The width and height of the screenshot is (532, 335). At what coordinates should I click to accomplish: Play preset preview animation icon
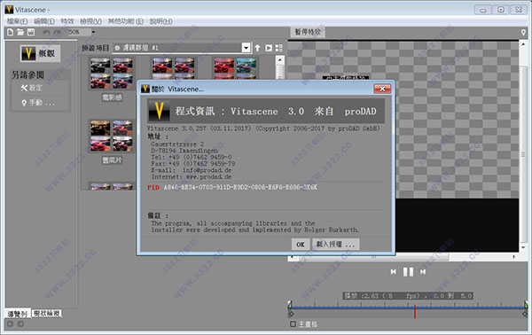[x=269, y=48]
